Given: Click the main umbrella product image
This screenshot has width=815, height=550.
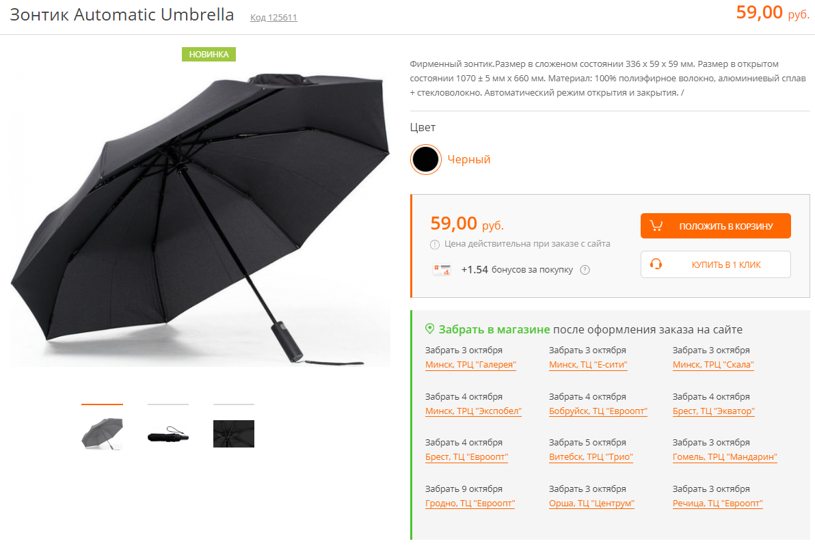Looking at the screenshot, I should pos(200,219).
